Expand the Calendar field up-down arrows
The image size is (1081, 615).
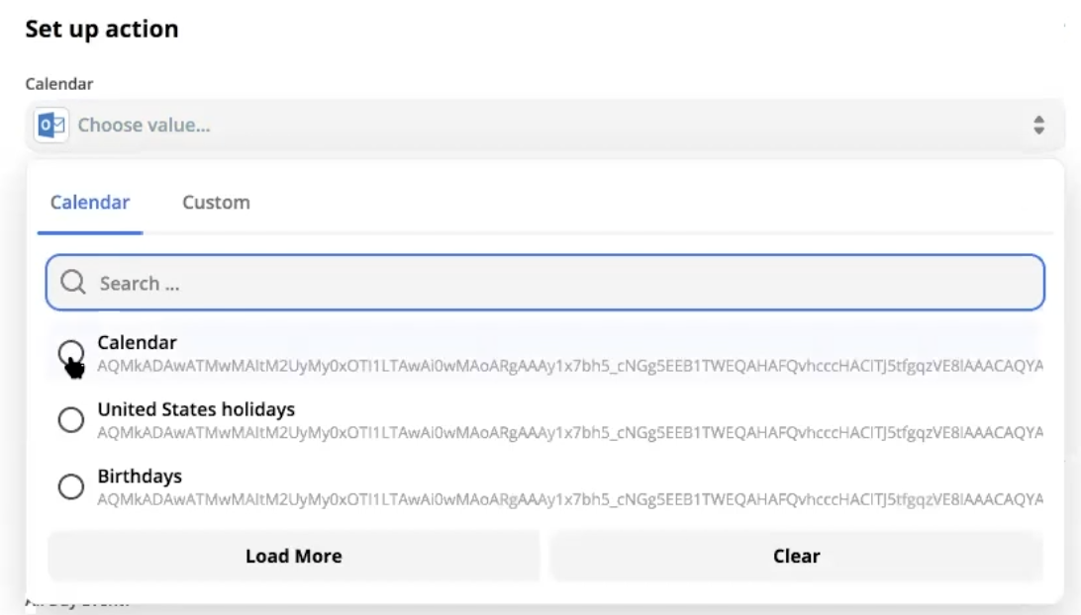1038,126
